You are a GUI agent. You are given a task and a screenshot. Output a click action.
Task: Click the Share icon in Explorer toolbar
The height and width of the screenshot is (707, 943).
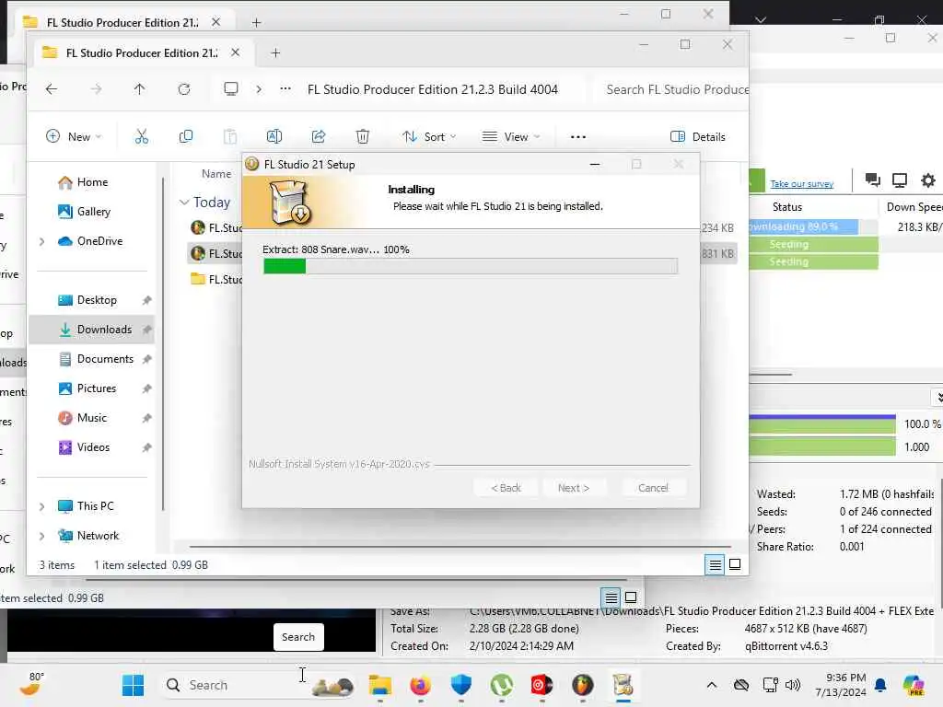(x=319, y=136)
